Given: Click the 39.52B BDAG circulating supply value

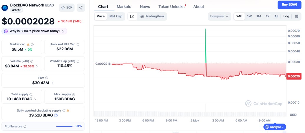Looking at the screenshot, I should point(41,115).
